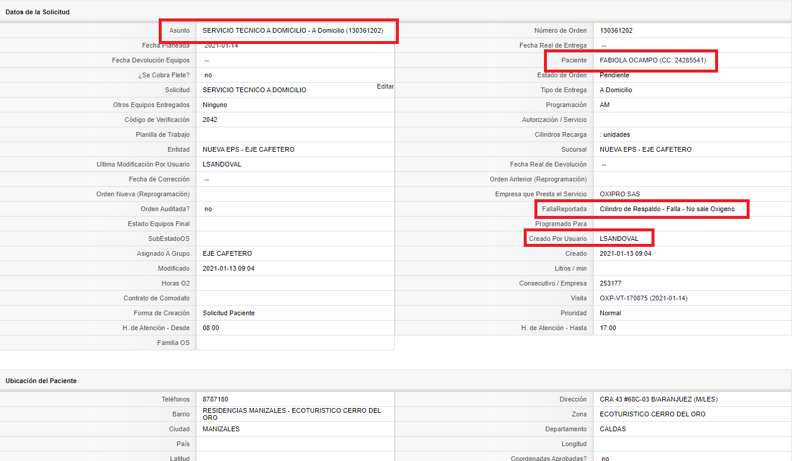Viewport: 793px width, 461px height.
Task: Click the Creado timestamp 2021-01-13 09:04
Action: pos(626,253)
